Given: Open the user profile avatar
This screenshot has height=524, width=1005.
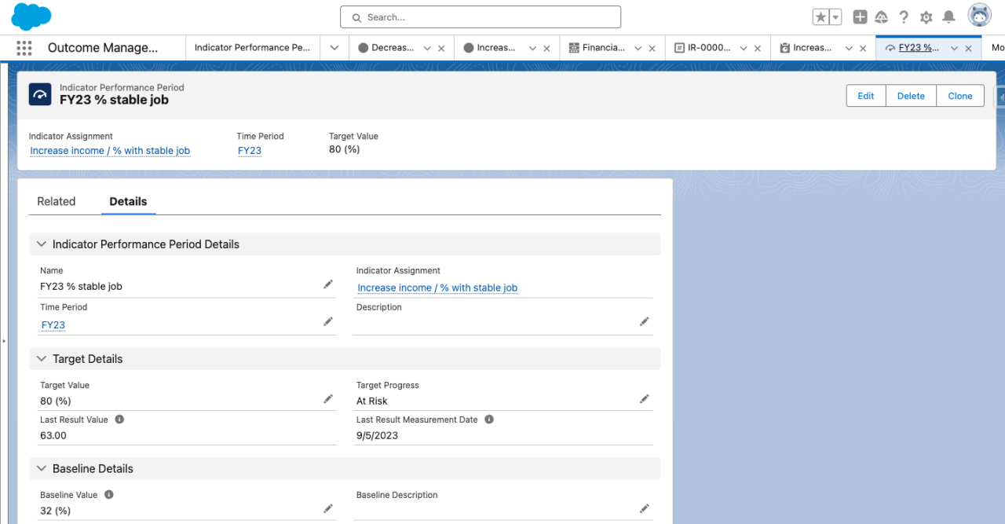Looking at the screenshot, I should (x=979, y=16).
